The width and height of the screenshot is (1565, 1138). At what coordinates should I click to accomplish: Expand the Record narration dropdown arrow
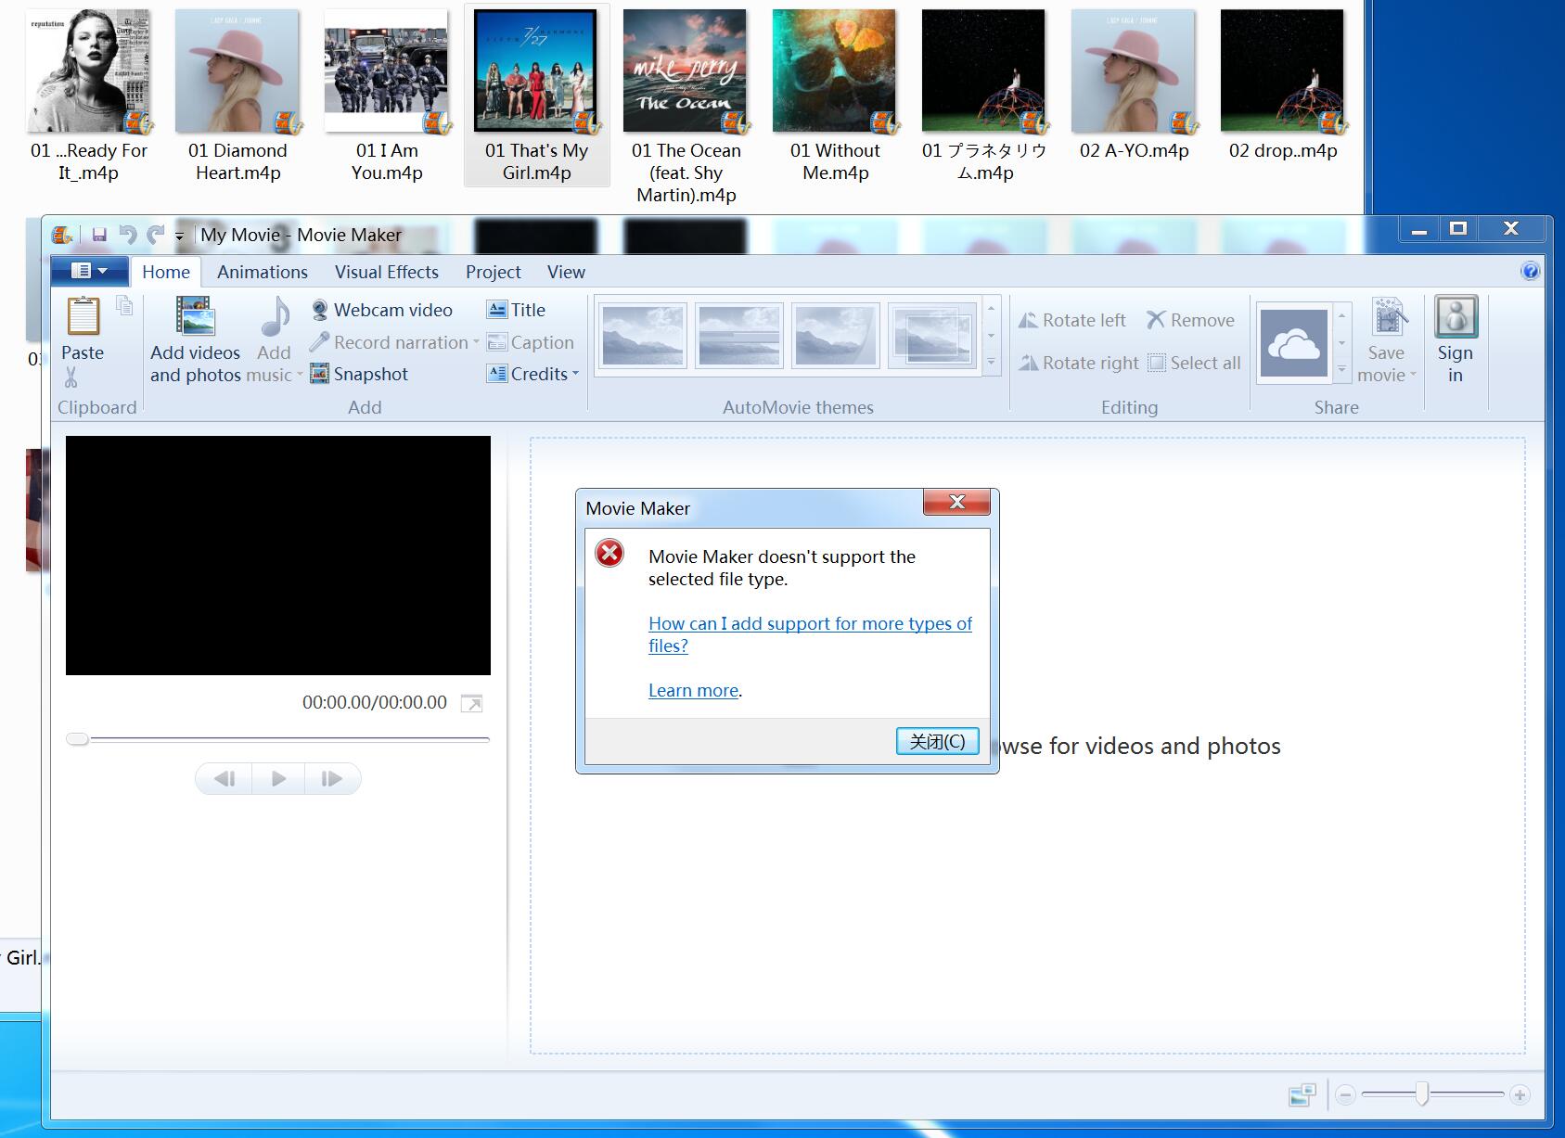(476, 342)
